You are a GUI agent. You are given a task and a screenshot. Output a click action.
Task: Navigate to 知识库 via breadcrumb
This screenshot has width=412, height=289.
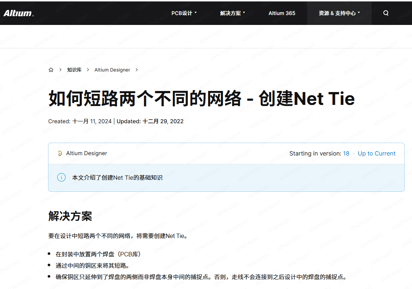coord(74,70)
